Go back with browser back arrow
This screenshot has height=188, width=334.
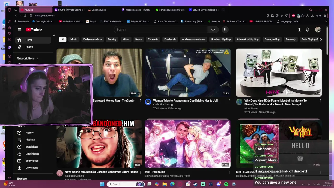[16, 16]
